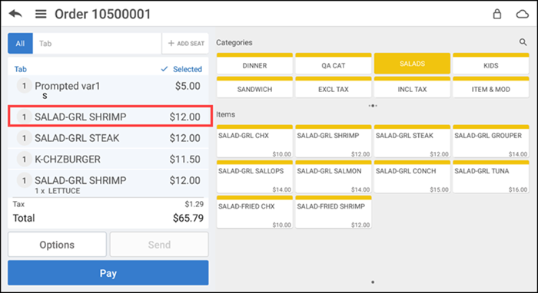Viewport: 538px width, 293px height.
Task: Open the SANDWICH category
Action: pyautogui.click(x=254, y=87)
